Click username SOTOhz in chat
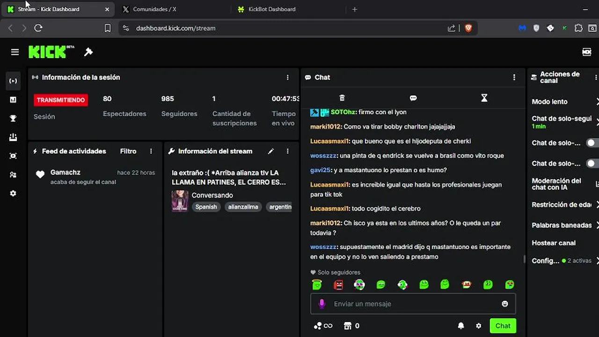This screenshot has width=599, height=337. [343, 112]
